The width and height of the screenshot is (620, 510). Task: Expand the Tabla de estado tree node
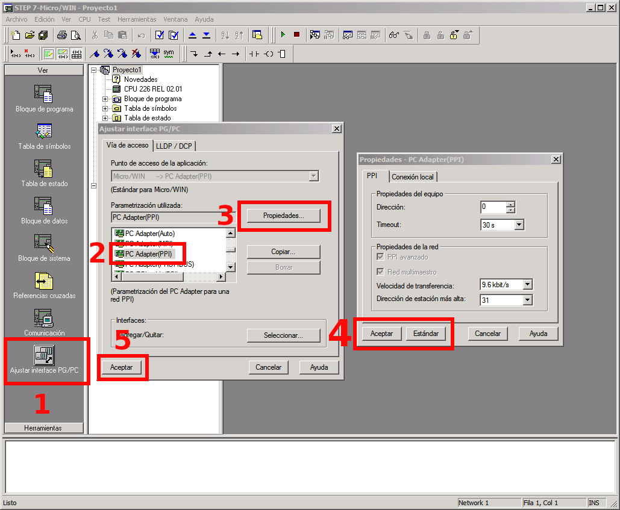pos(105,118)
